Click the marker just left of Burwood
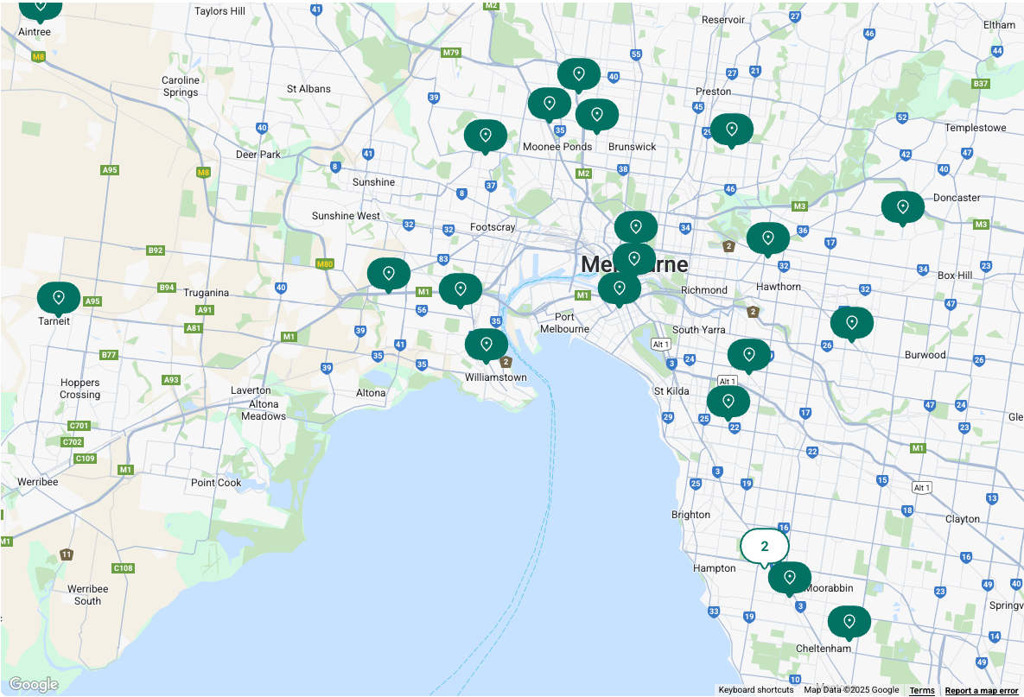 [x=851, y=323]
